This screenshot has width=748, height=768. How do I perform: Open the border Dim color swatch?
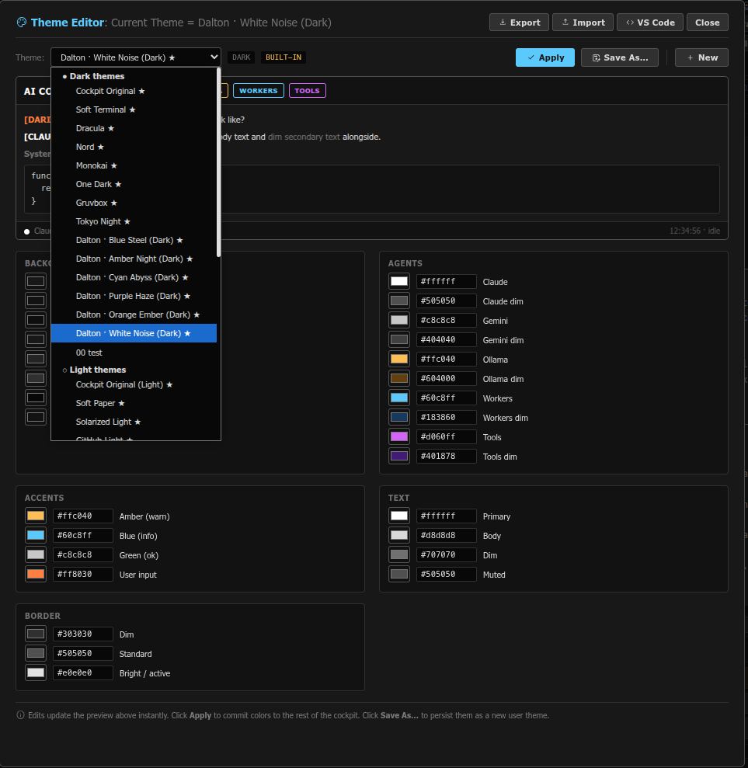pos(36,634)
